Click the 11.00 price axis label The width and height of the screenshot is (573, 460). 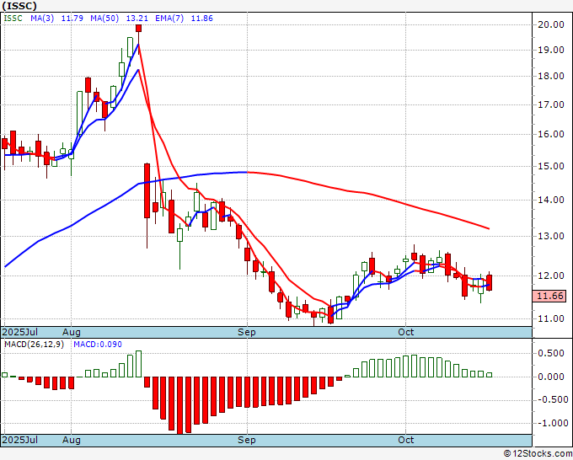pos(551,318)
